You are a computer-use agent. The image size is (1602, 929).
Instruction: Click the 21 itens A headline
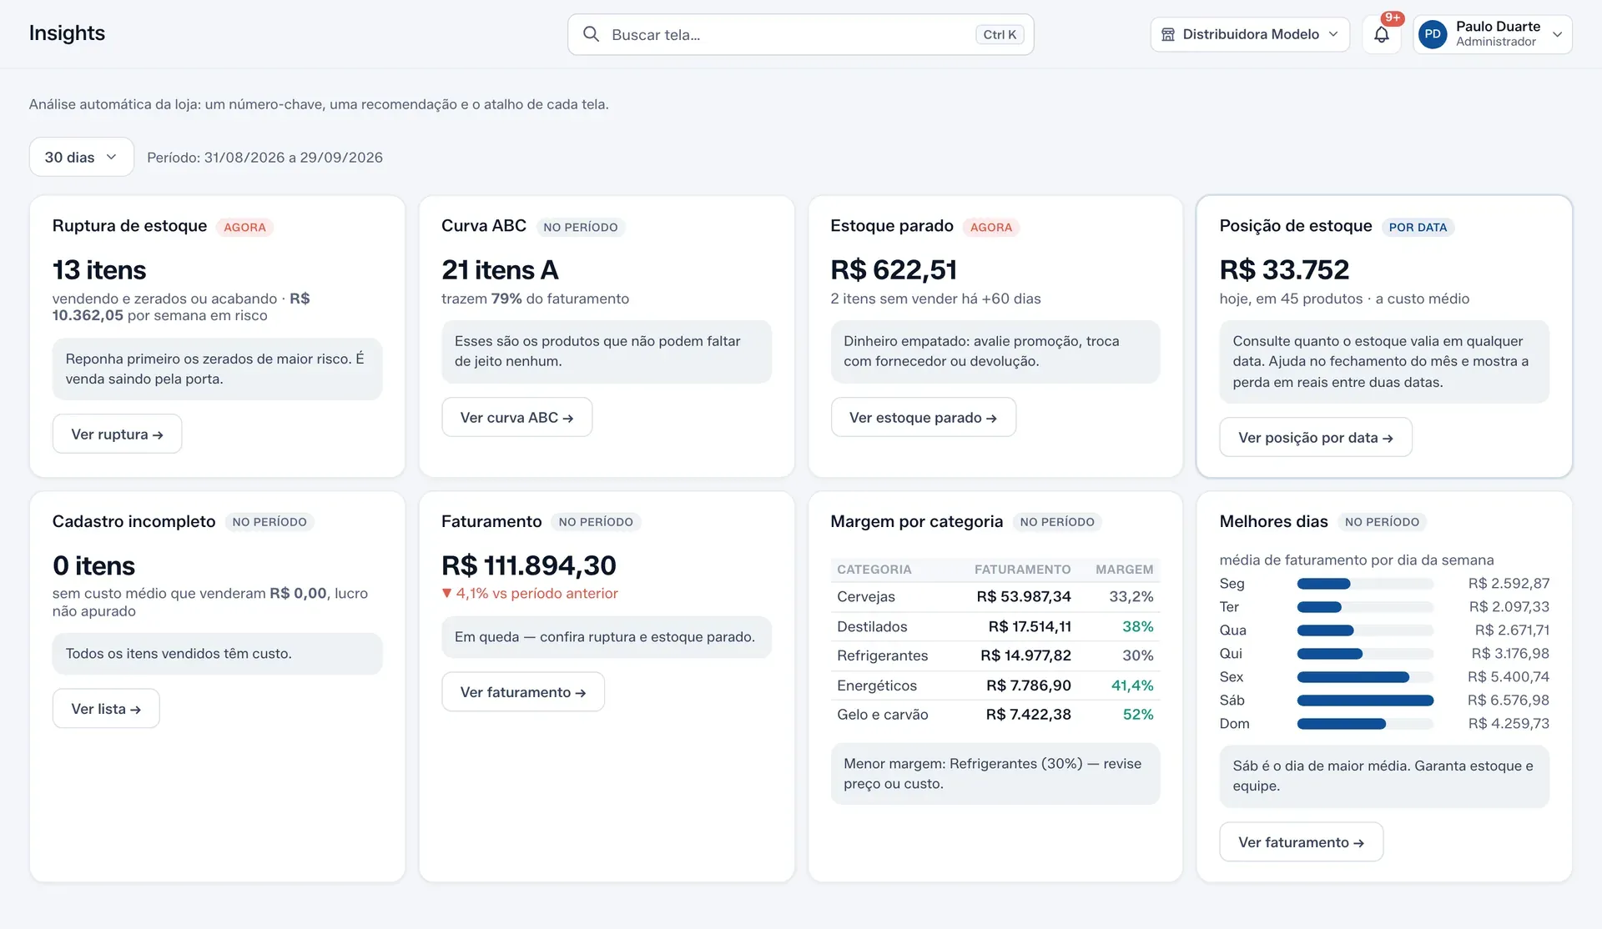tap(500, 270)
